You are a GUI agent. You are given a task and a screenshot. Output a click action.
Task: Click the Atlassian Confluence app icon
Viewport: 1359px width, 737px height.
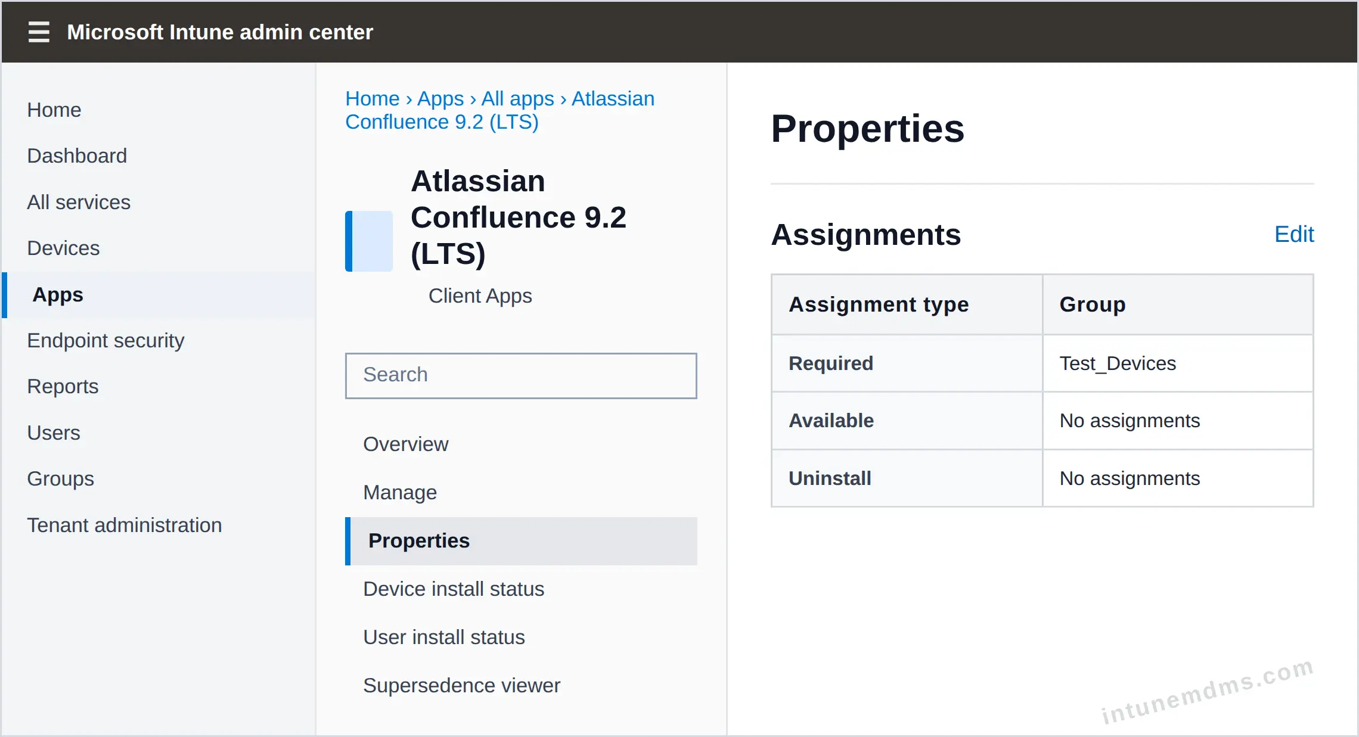pos(369,241)
